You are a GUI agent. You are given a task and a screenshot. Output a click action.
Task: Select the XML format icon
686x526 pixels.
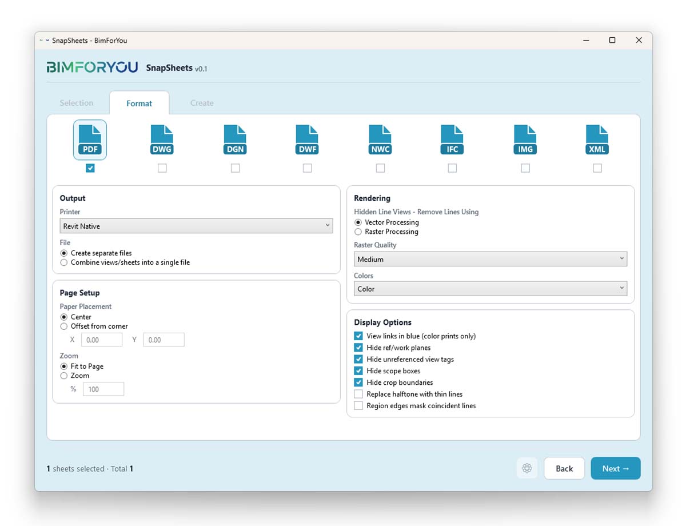click(x=597, y=140)
